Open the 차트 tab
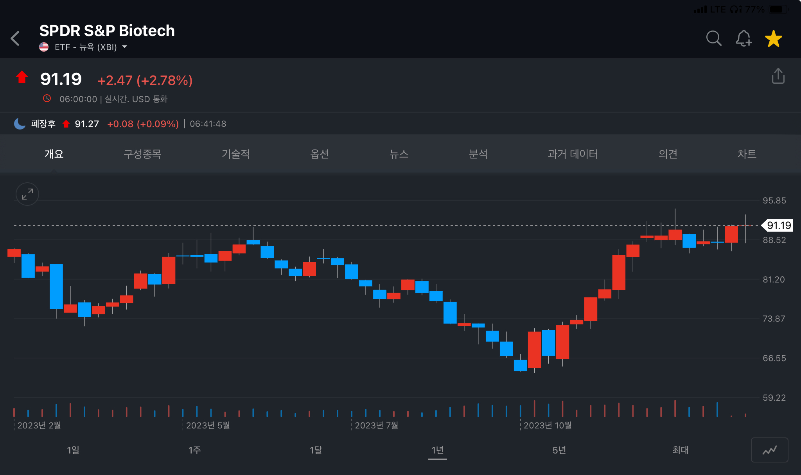 click(747, 154)
